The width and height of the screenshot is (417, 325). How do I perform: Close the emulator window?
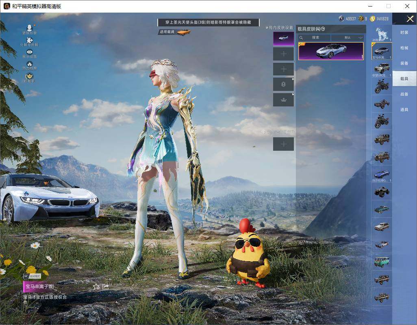[x=407, y=6]
